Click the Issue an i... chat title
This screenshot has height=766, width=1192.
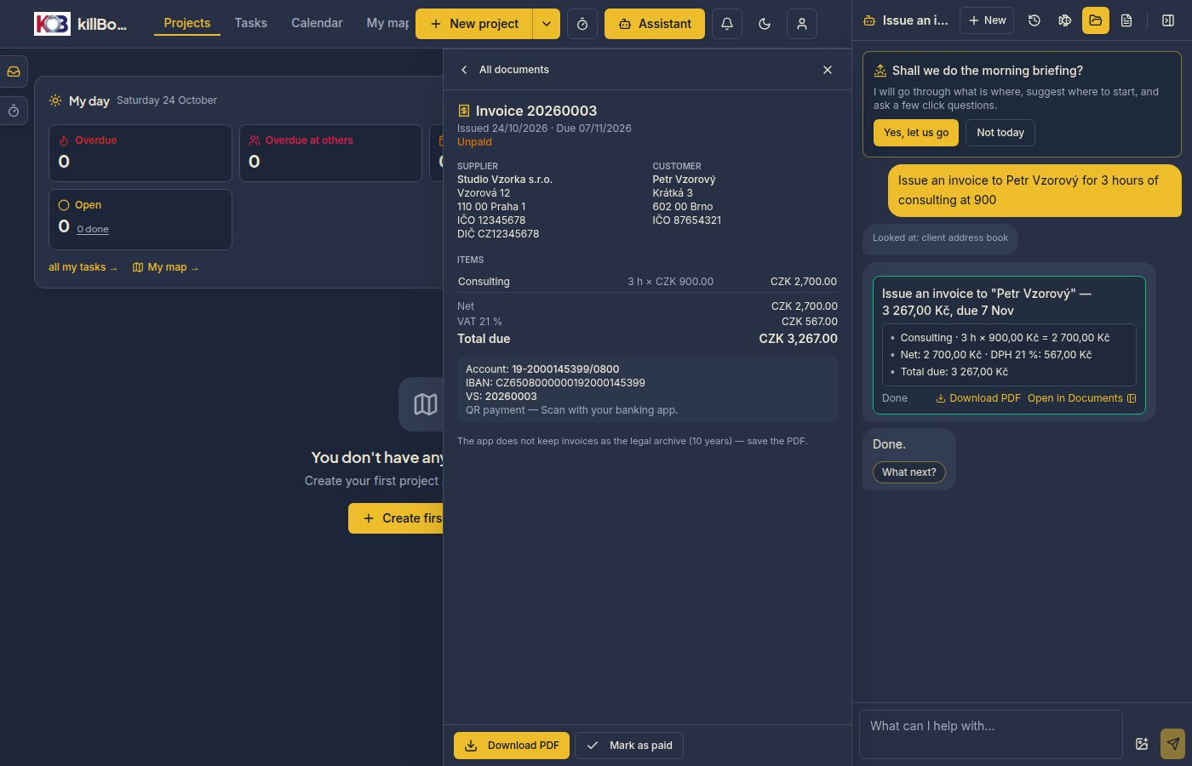(x=915, y=20)
